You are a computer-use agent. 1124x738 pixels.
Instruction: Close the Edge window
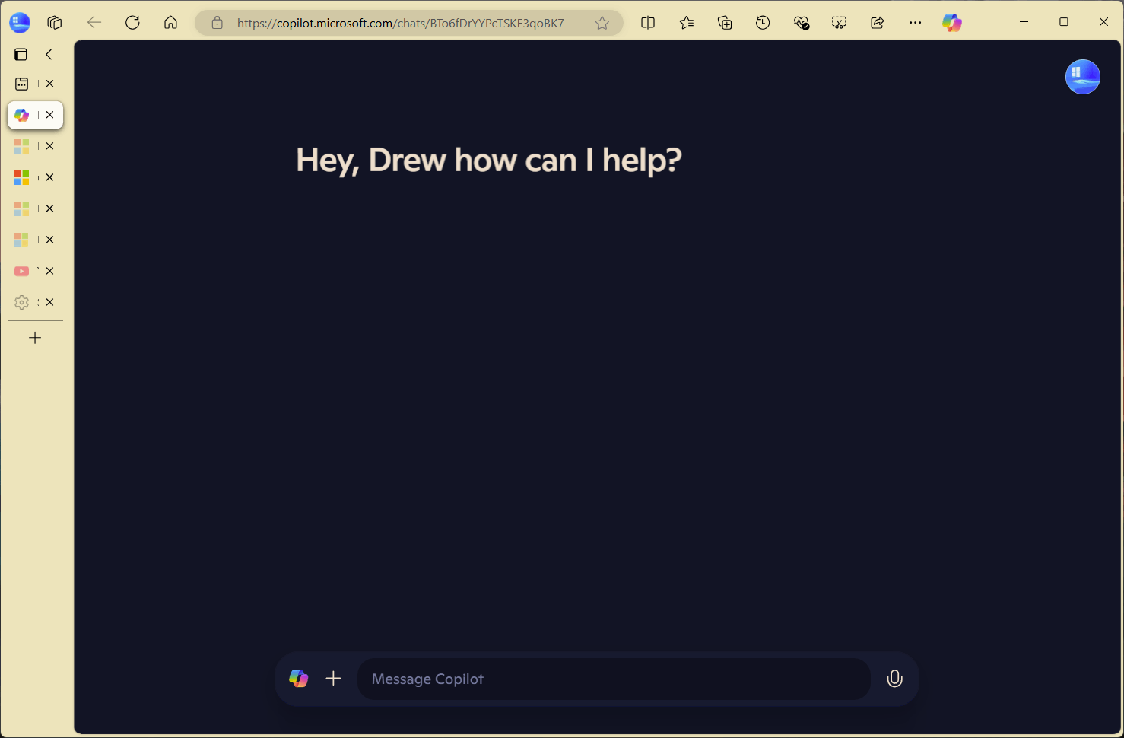tap(1103, 22)
